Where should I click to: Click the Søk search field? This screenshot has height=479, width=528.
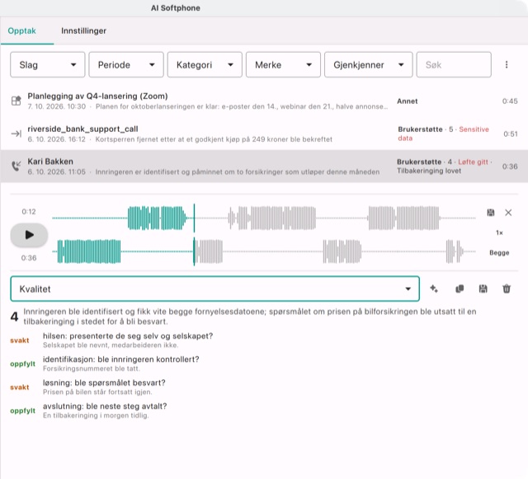[454, 64]
